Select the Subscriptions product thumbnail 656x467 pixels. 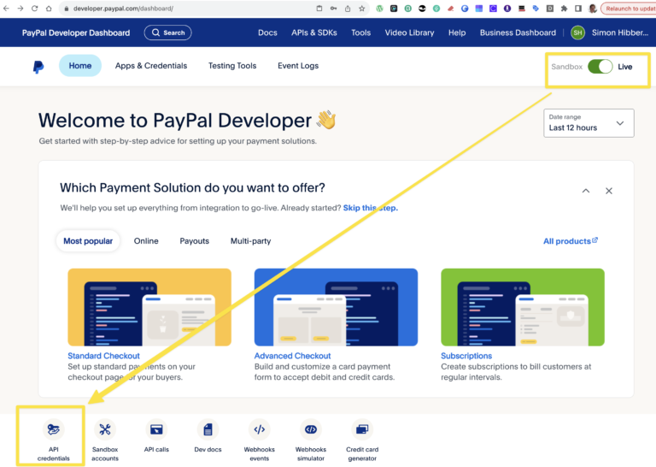click(x=522, y=309)
